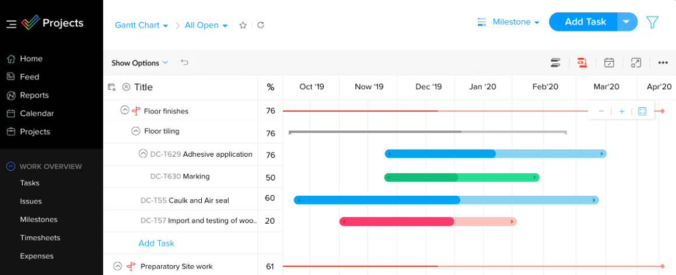Viewport: 676px width, 275px height.
Task: Collapse the Floor finishes milestone
Action: coord(124,110)
